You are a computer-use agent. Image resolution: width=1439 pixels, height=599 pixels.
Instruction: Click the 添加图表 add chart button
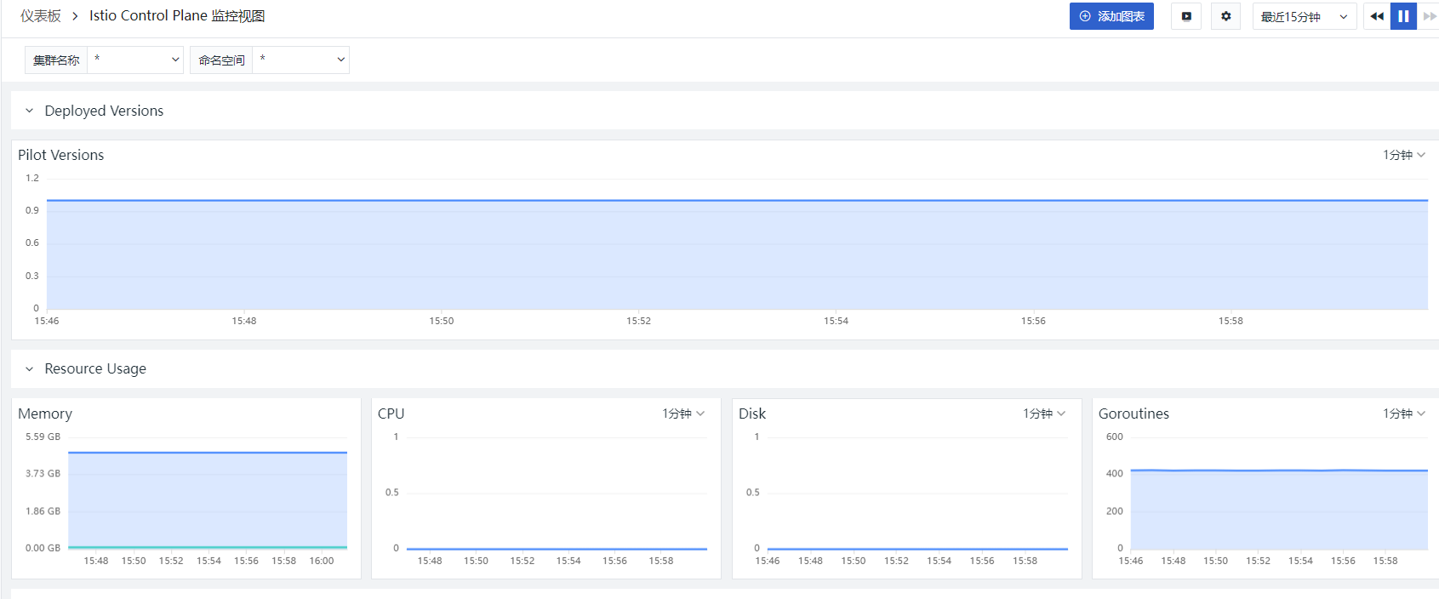[1111, 16]
